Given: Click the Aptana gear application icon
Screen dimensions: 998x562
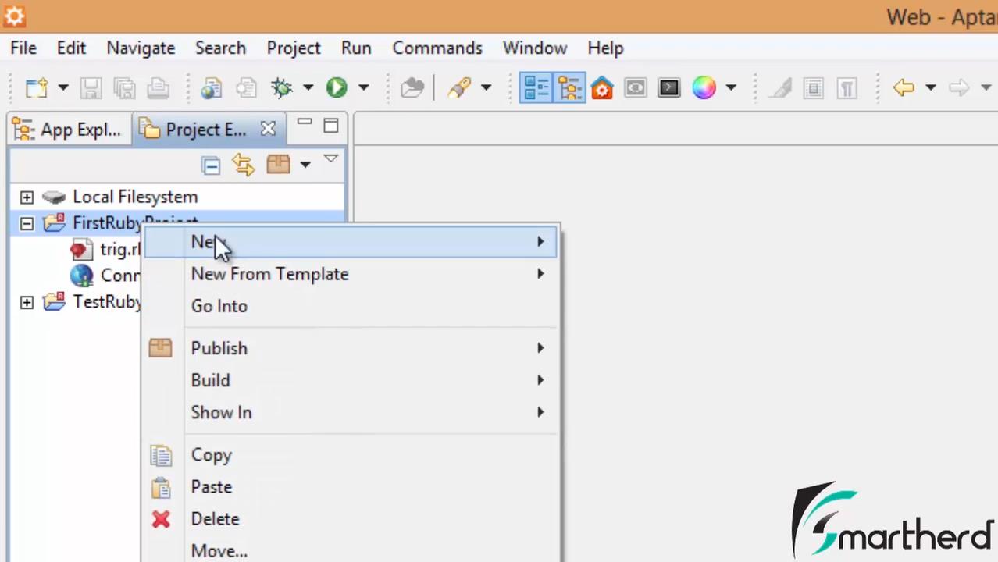Looking at the screenshot, I should click(14, 15).
